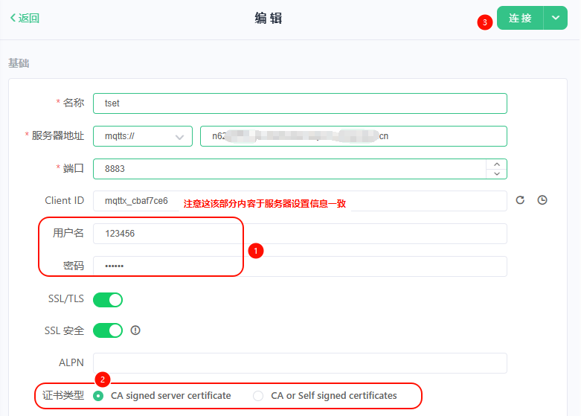Focus the 密码 password field

tap(300, 266)
